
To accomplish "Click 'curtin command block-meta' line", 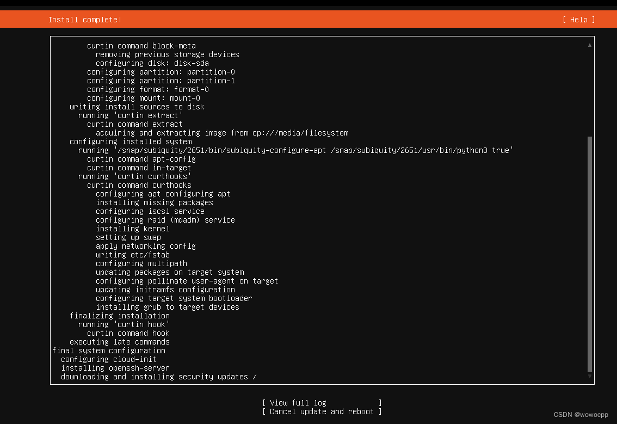I will (141, 46).
